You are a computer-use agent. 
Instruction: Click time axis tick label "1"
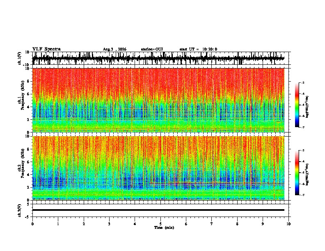[58, 224]
